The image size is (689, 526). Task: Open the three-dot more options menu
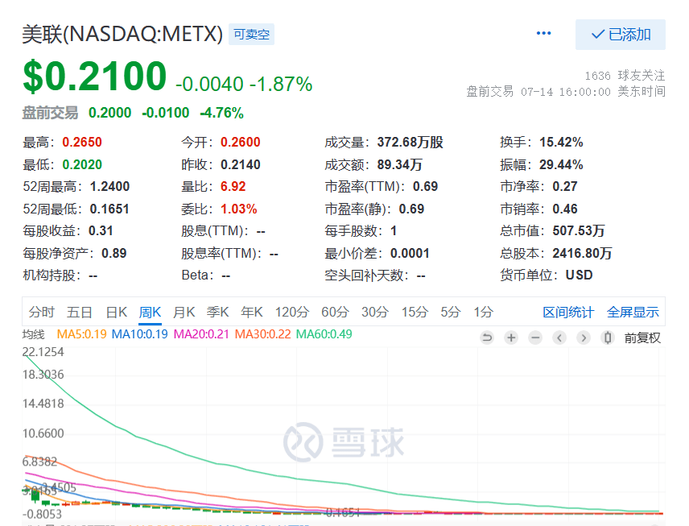click(x=544, y=34)
